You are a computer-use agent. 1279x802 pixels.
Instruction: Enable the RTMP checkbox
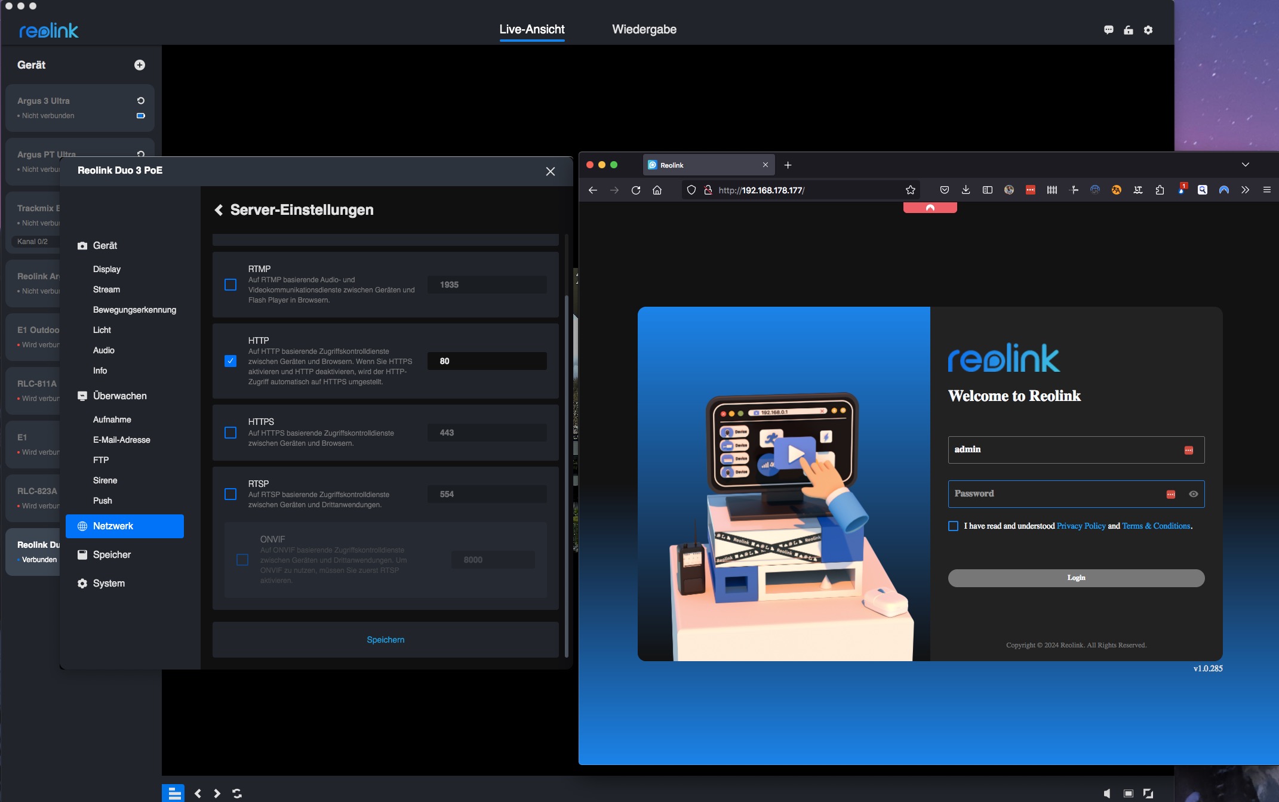pos(230,285)
